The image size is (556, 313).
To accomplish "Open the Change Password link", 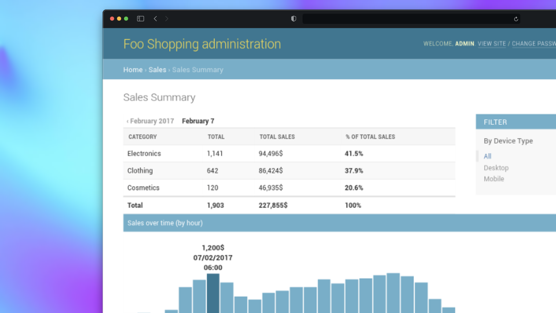I will 534,44.
